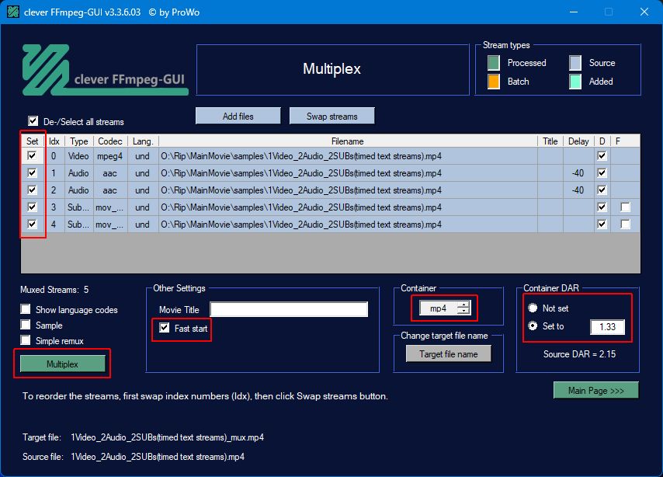The image size is (663, 477).
Task: Minimize the clever FFmpeg-GUI window
Action: 574,12
